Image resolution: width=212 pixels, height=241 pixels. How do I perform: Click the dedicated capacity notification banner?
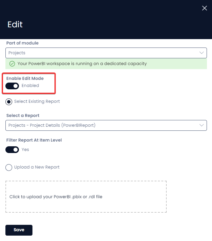click(x=106, y=64)
